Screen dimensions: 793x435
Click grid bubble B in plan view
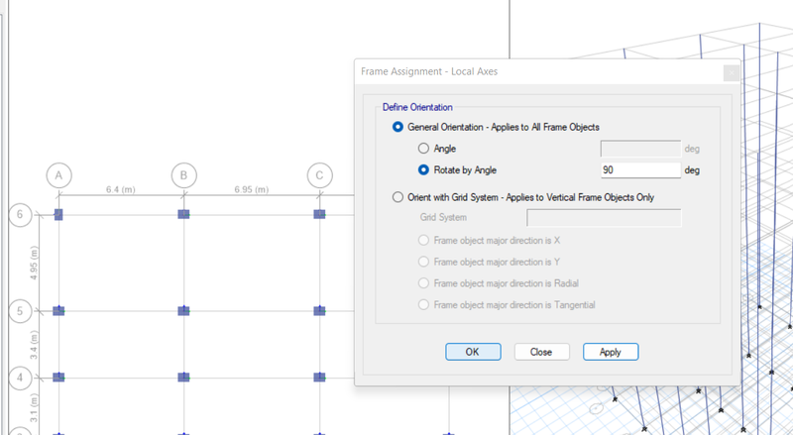pos(183,175)
